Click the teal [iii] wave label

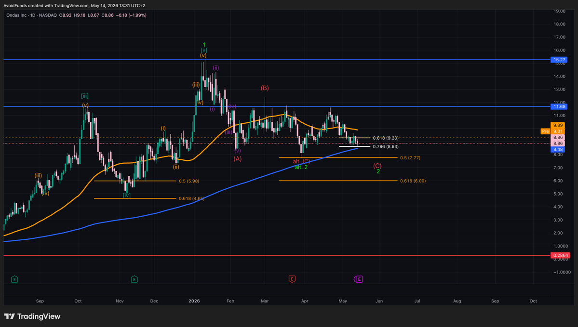85,96
